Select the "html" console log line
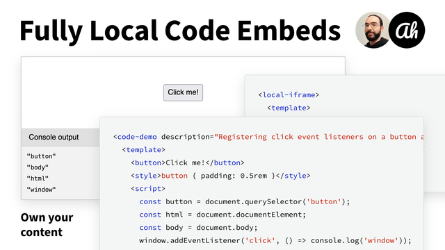This screenshot has width=445, height=250. (x=38, y=178)
